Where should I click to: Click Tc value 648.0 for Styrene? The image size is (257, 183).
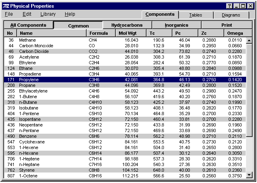(x=159, y=170)
